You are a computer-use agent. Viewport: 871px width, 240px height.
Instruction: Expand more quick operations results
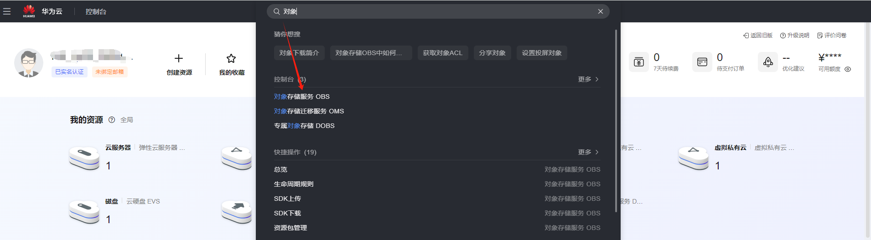coord(588,152)
